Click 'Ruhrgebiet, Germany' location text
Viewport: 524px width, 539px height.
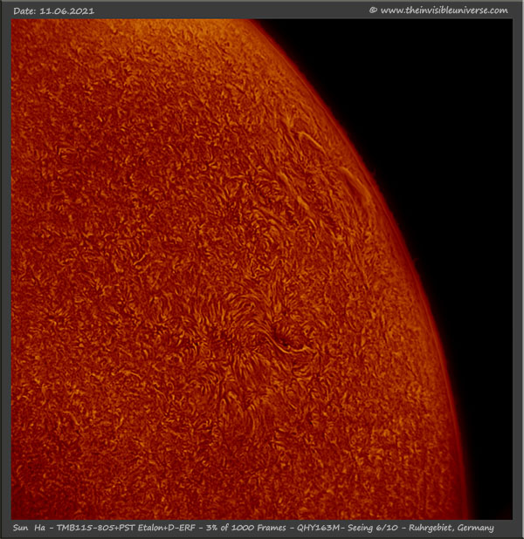458,528
